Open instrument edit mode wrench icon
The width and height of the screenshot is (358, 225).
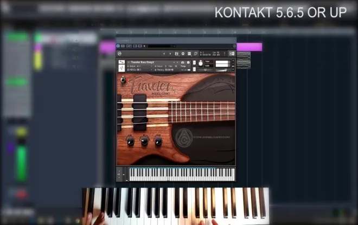pos(122,62)
